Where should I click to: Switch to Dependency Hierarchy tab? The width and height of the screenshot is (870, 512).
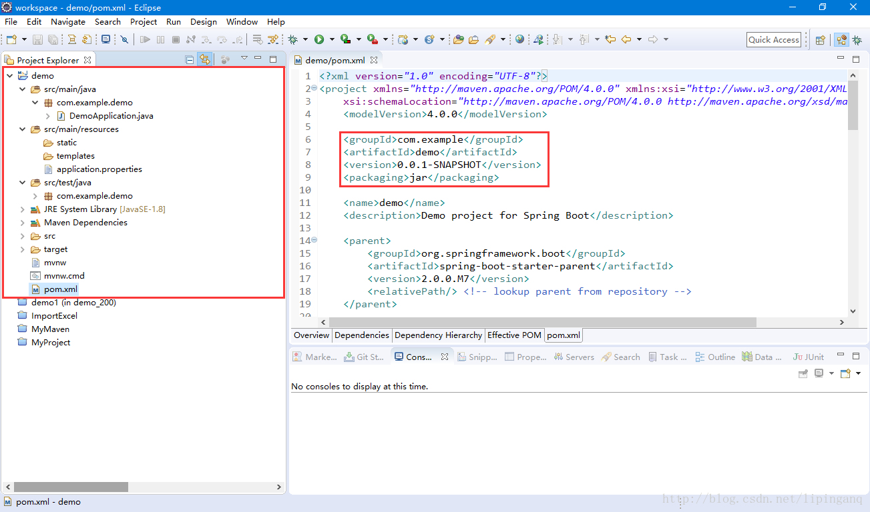pos(438,335)
